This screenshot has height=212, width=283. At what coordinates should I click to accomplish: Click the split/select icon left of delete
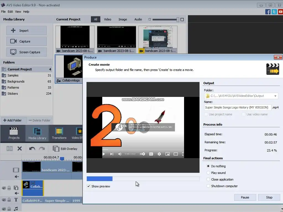click(10, 149)
